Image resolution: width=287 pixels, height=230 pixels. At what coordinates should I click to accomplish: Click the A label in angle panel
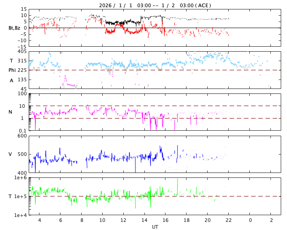tap(12, 80)
